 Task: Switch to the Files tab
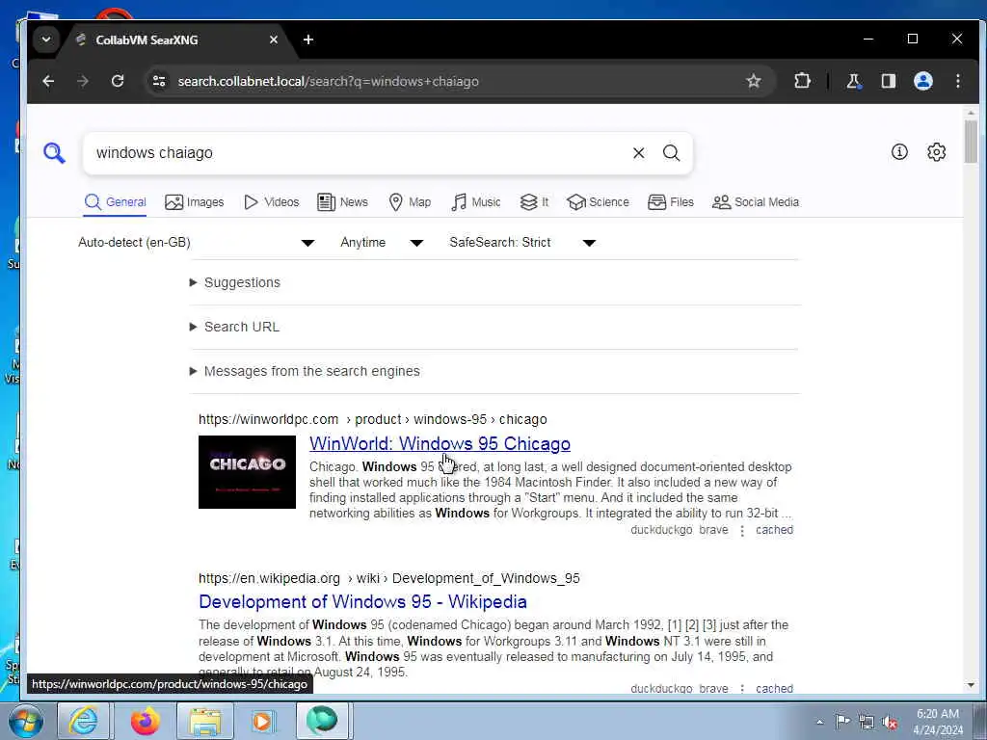point(671,202)
